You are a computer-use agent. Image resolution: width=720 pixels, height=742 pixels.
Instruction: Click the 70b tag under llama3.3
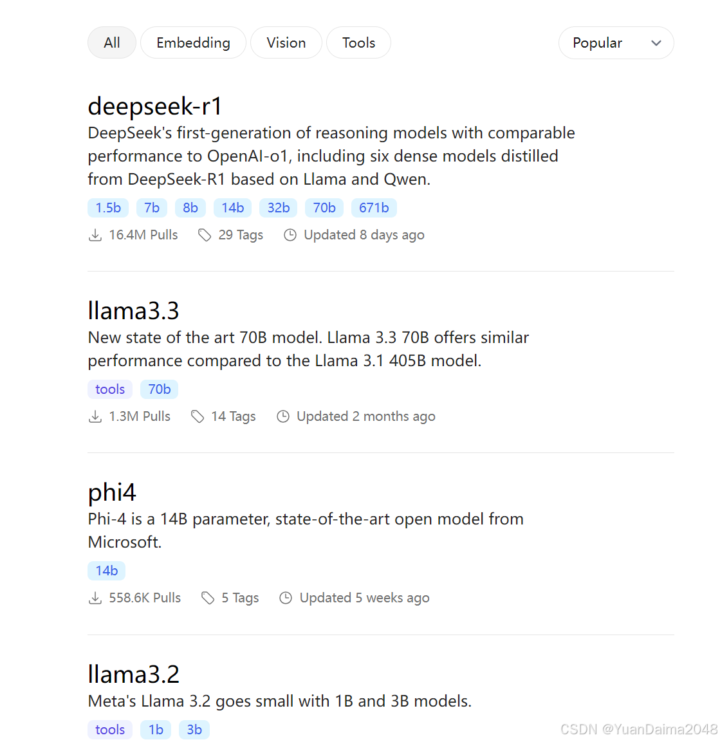point(159,389)
